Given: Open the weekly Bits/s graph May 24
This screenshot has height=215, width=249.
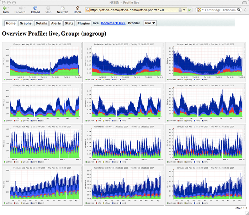Looking at the screenshot, I should tap(206, 103).
